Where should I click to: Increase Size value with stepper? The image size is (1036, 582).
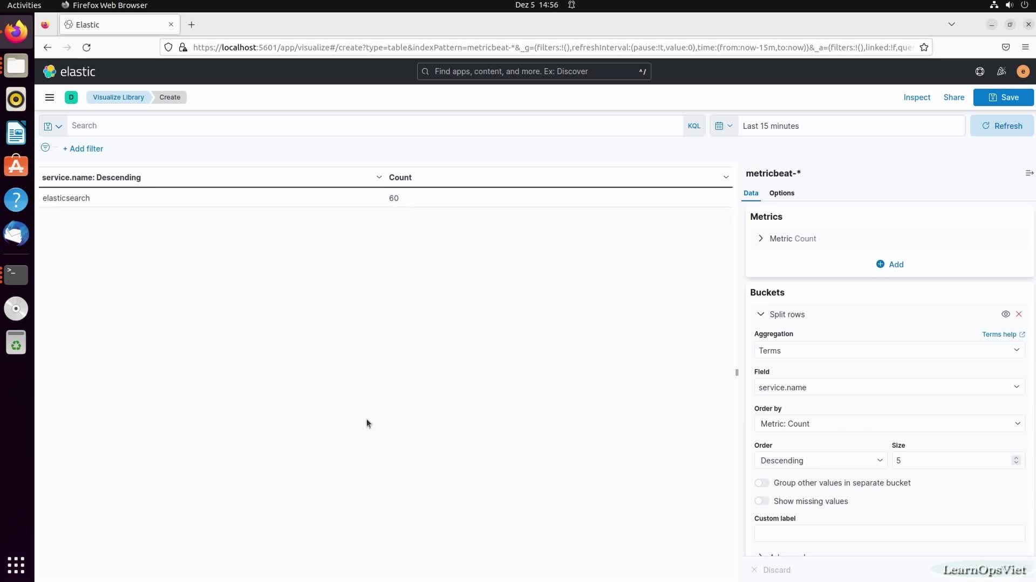pos(1017,457)
